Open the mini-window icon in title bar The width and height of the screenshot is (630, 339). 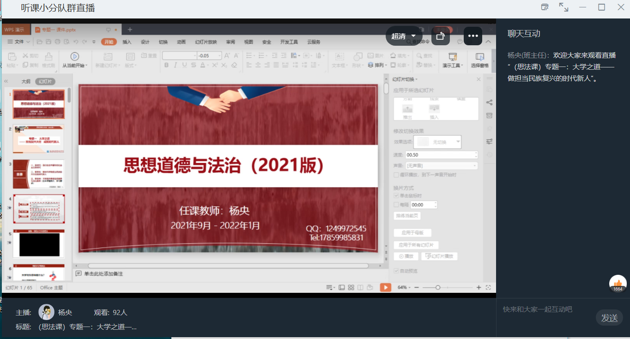[545, 7]
